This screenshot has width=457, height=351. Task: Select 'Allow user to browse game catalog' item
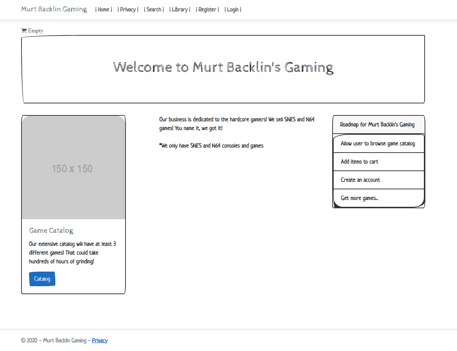pyautogui.click(x=379, y=143)
